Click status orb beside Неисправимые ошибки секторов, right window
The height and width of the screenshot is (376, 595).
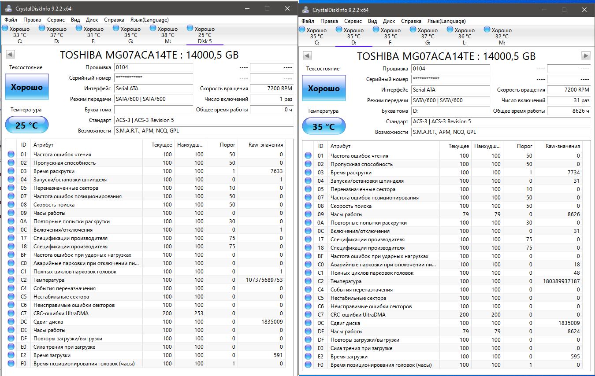point(308,306)
